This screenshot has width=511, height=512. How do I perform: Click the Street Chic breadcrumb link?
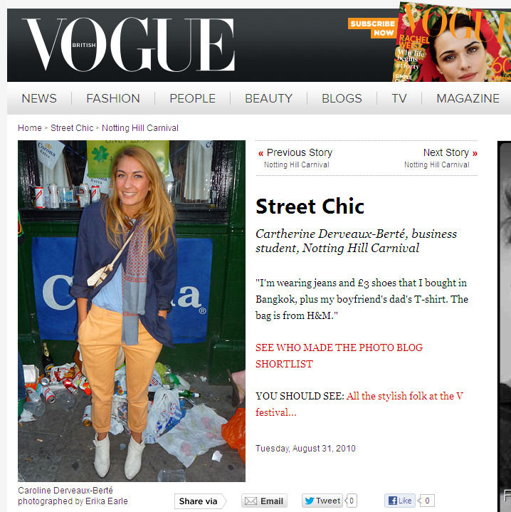(72, 128)
